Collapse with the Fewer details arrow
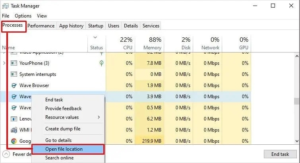Image resolution: width=300 pixels, height=163 pixels. [x=7, y=154]
